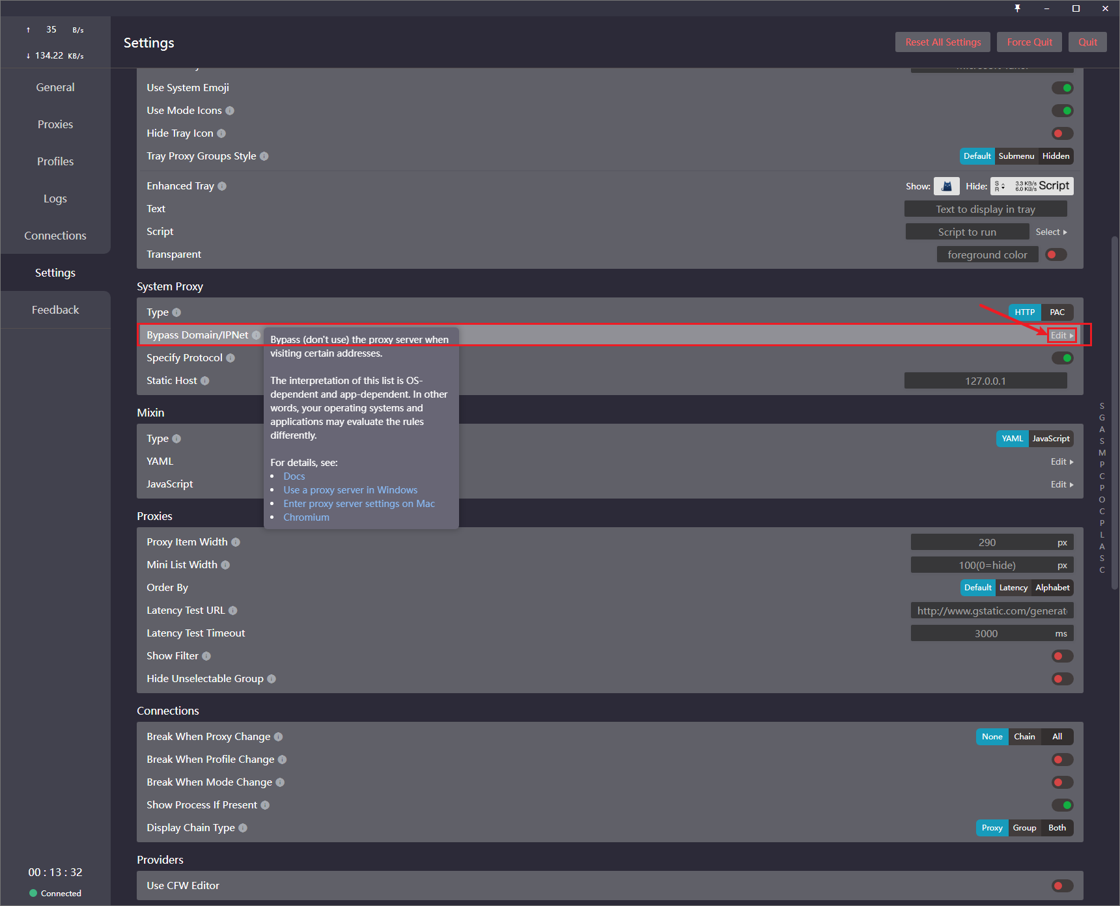Click the info icon next to Enhanced Tray
The image size is (1120, 906).
[222, 186]
